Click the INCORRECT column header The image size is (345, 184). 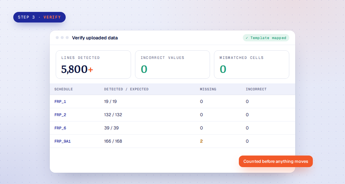[x=256, y=89]
